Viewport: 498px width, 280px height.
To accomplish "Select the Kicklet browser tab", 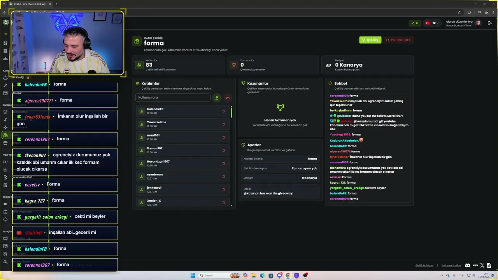I will click(x=30, y=4).
